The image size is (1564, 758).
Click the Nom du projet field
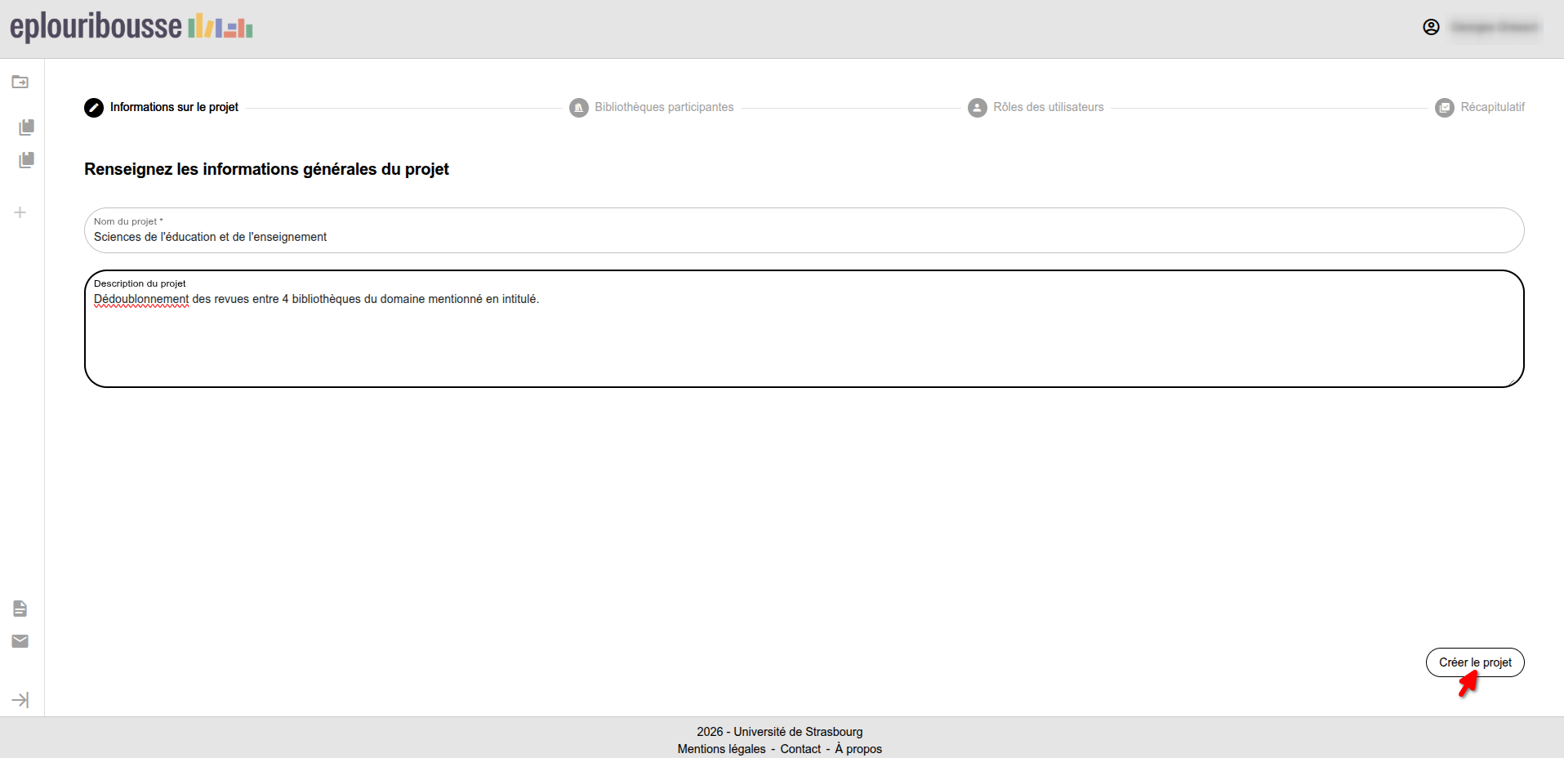804,236
